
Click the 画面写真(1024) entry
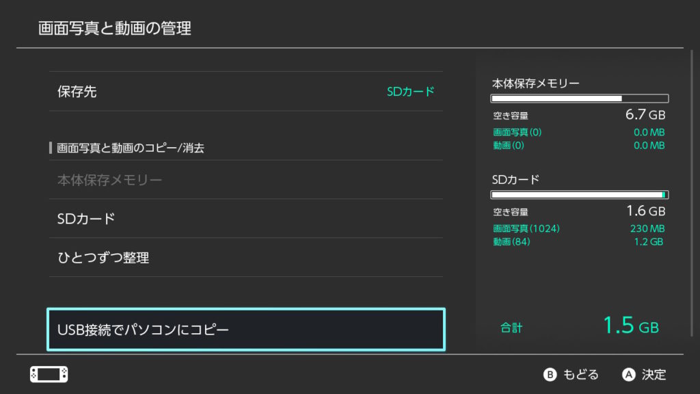pyautogui.click(x=526, y=228)
